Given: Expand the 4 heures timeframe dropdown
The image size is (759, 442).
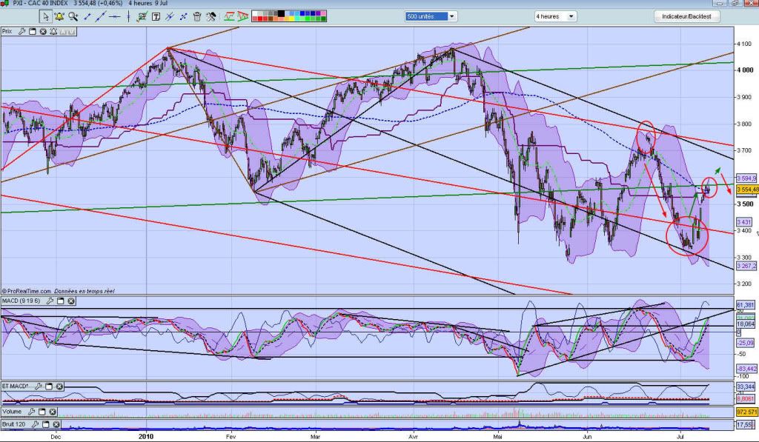Looking at the screenshot, I should [555, 16].
